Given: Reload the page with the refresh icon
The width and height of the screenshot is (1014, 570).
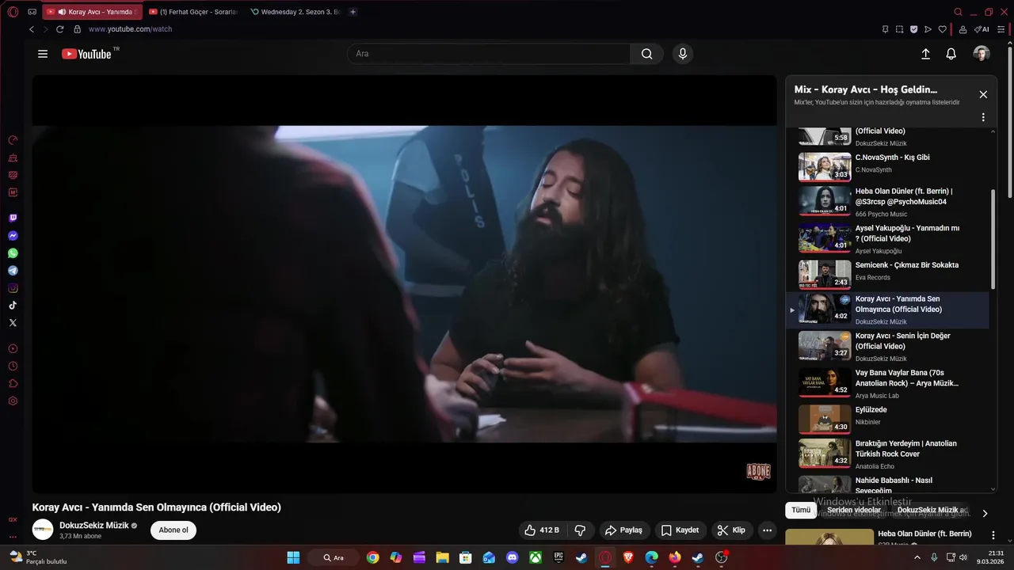Looking at the screenshot, I should coord(59,29).
